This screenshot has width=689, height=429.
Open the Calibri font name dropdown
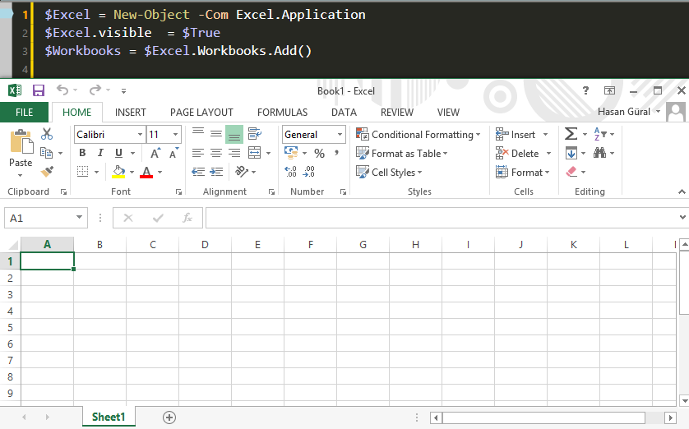coord(140,134)
